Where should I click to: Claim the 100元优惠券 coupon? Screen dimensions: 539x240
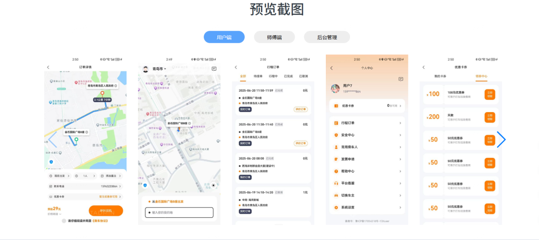(490, 95)
